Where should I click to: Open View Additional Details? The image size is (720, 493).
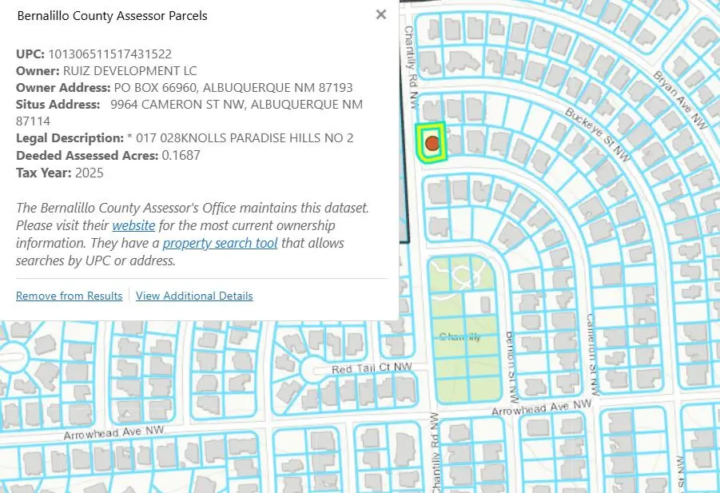pos(194,296)
